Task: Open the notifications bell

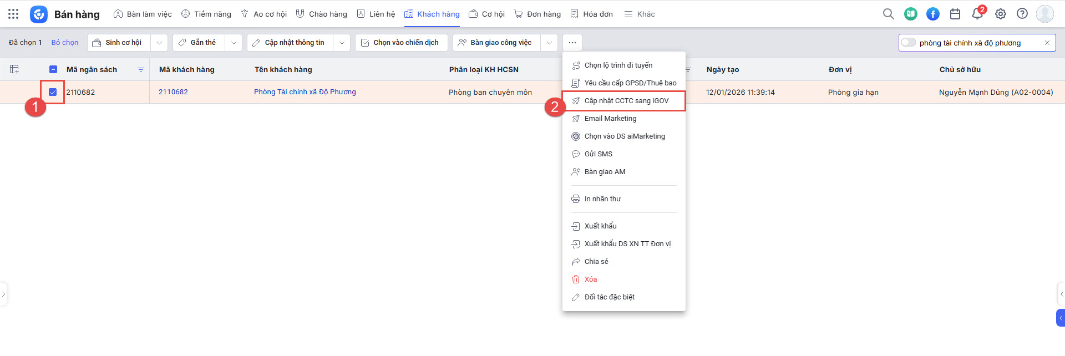Action: click(977, 14)
